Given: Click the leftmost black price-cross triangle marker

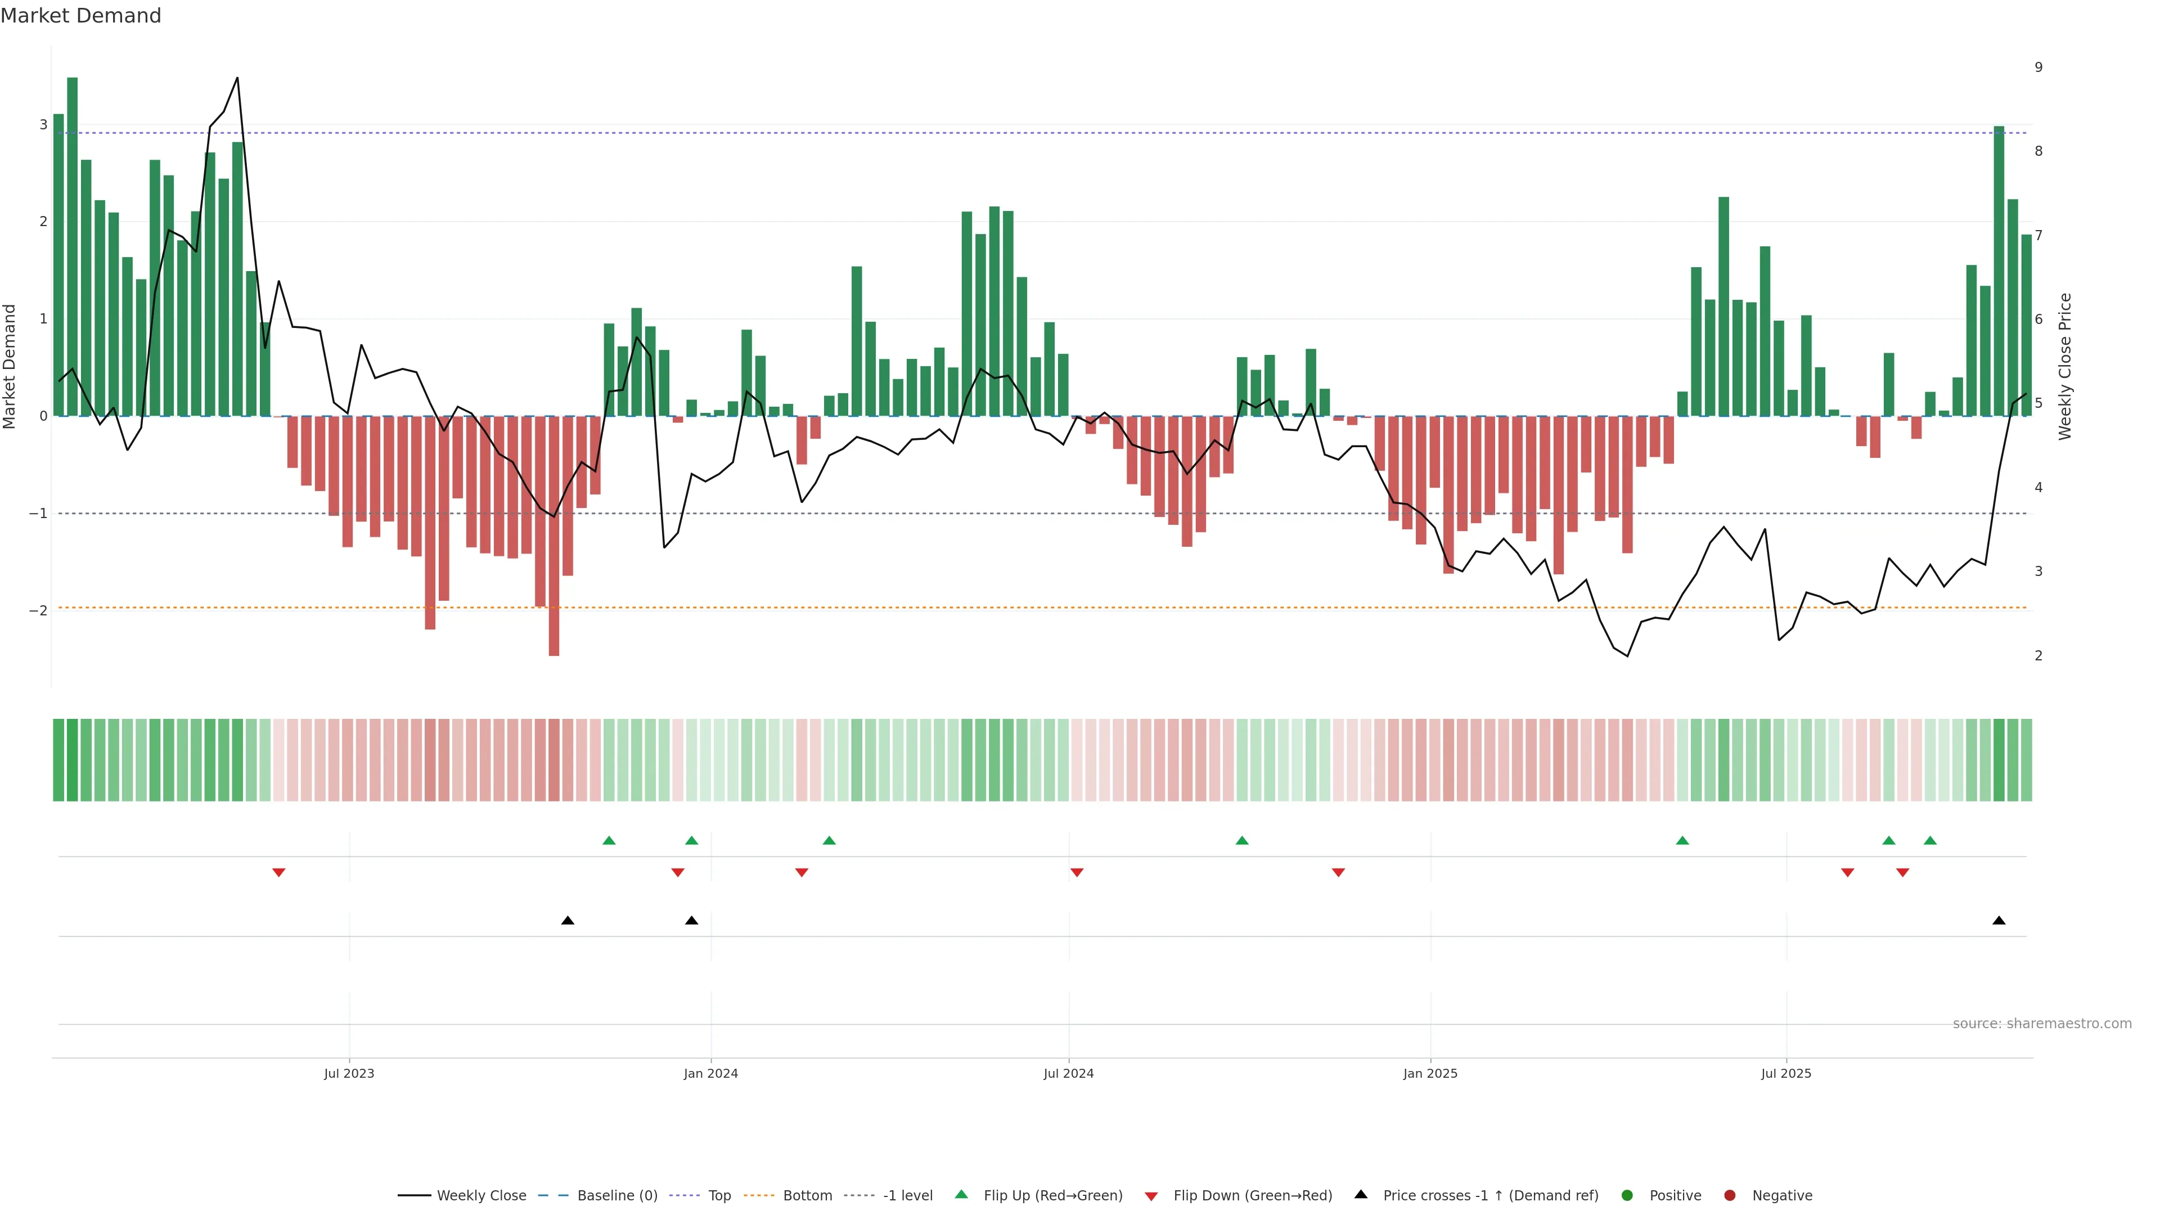Looking at the screenshot, I should coord(568,921).
